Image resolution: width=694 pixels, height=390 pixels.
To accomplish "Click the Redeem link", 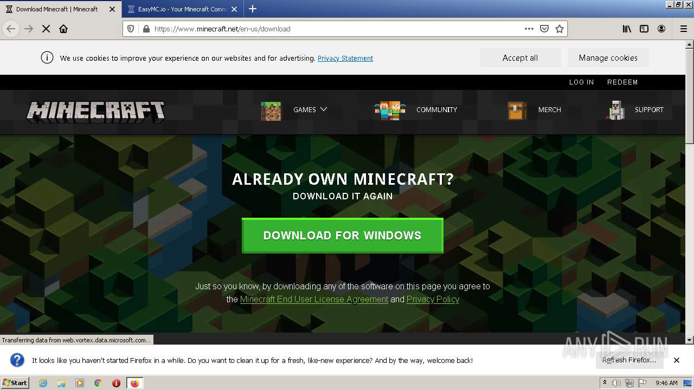I will pos(622,82).
